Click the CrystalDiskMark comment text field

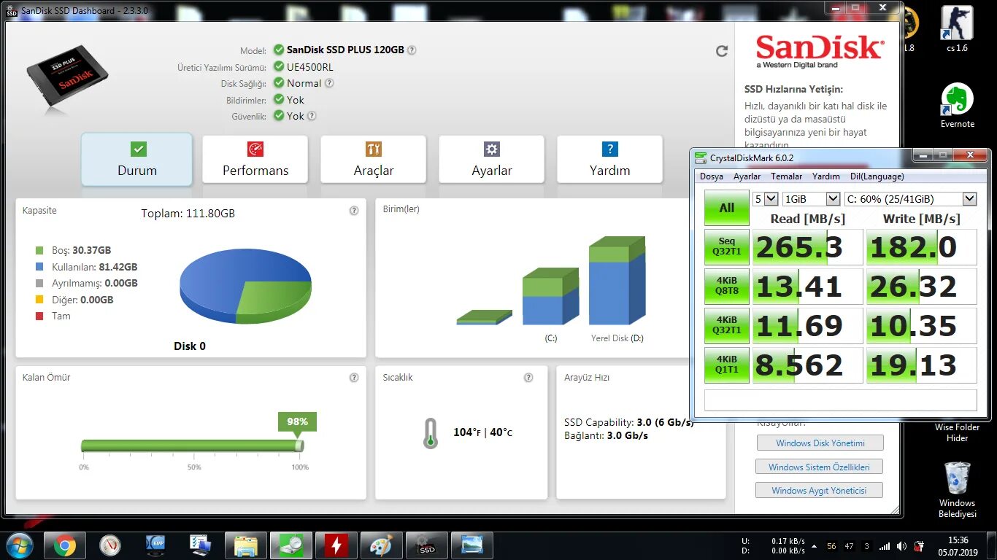[x=840, y=400]
